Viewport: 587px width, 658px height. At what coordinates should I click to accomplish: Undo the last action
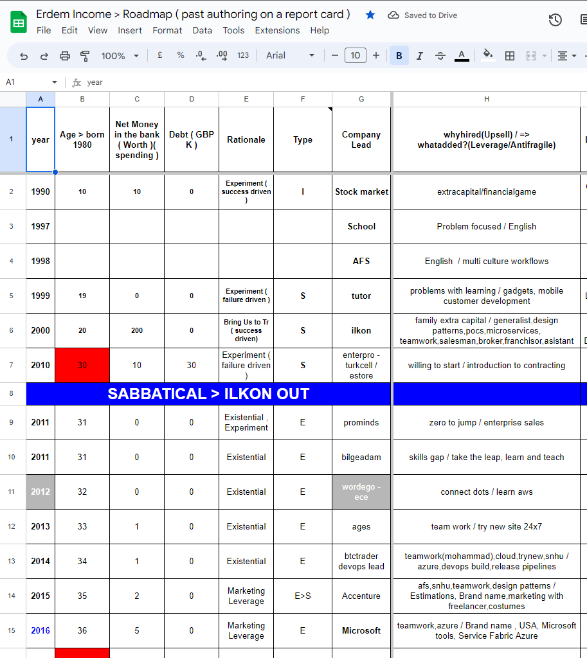click(24, 55)
